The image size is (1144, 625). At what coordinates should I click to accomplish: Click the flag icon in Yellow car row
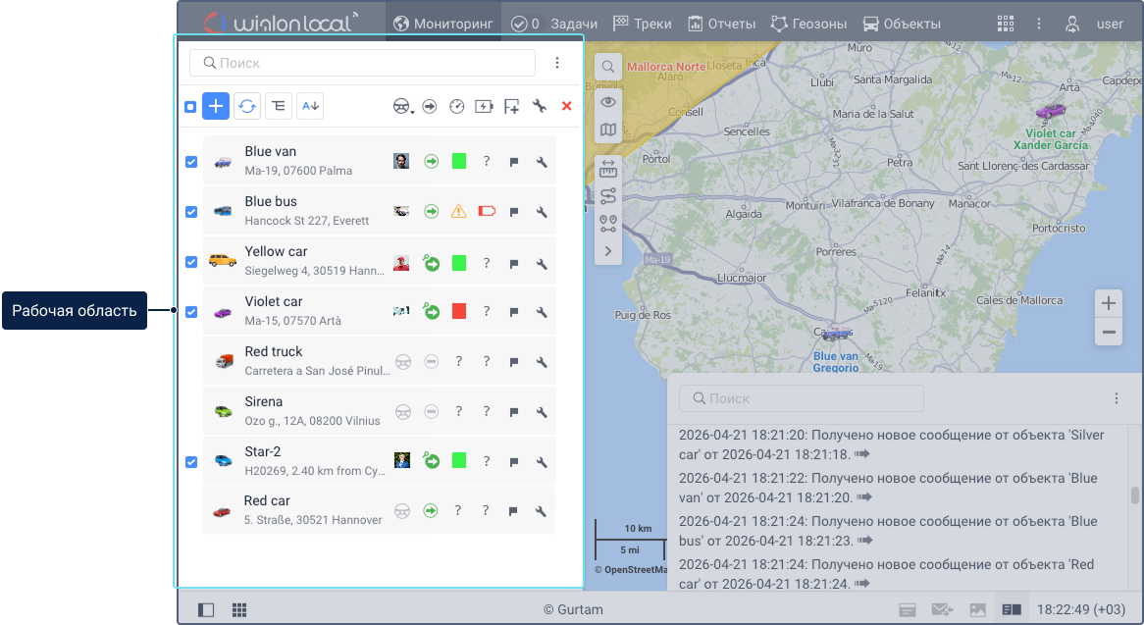[x=513, y=263]
